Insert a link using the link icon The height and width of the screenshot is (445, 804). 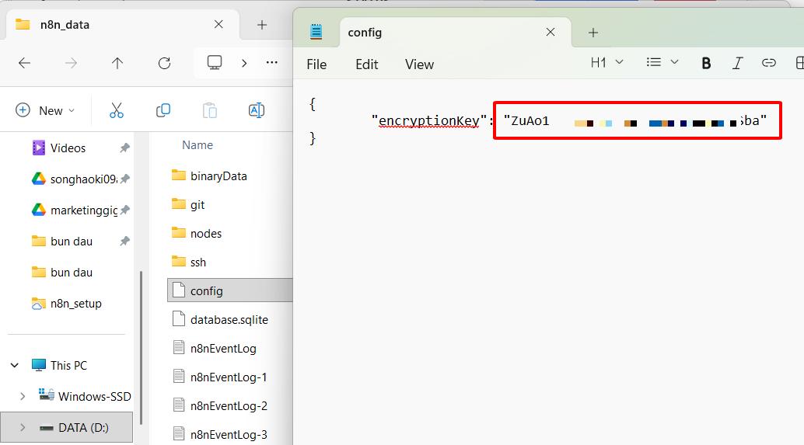tap(768, 63)
